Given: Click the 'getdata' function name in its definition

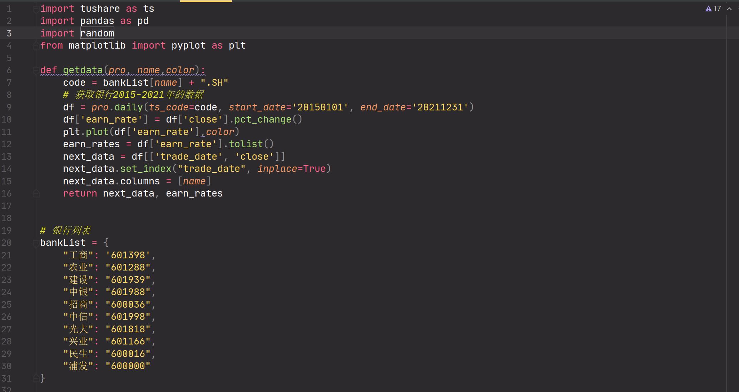Looking at the screenshot, I should (83, 70).
